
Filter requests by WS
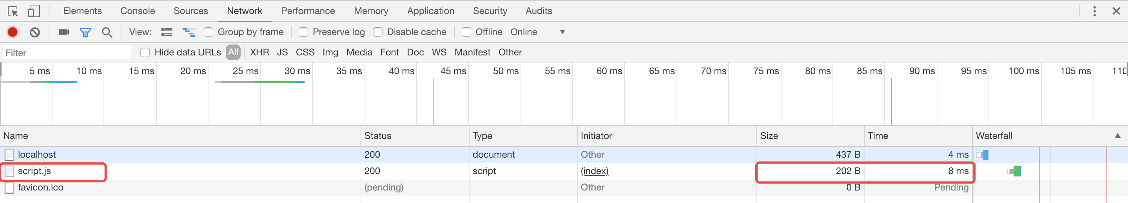(x=439, y=52)
